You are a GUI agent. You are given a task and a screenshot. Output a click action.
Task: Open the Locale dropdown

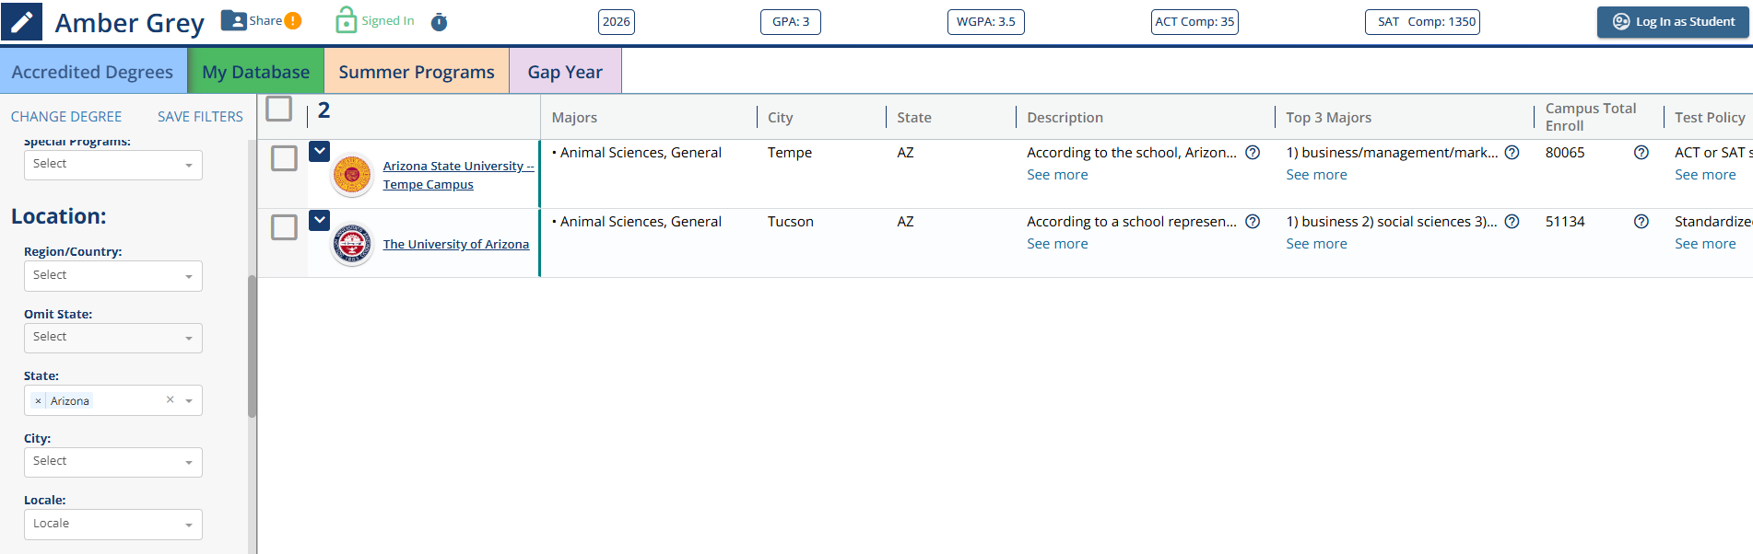pyautogui.click(x=112, y=525)
